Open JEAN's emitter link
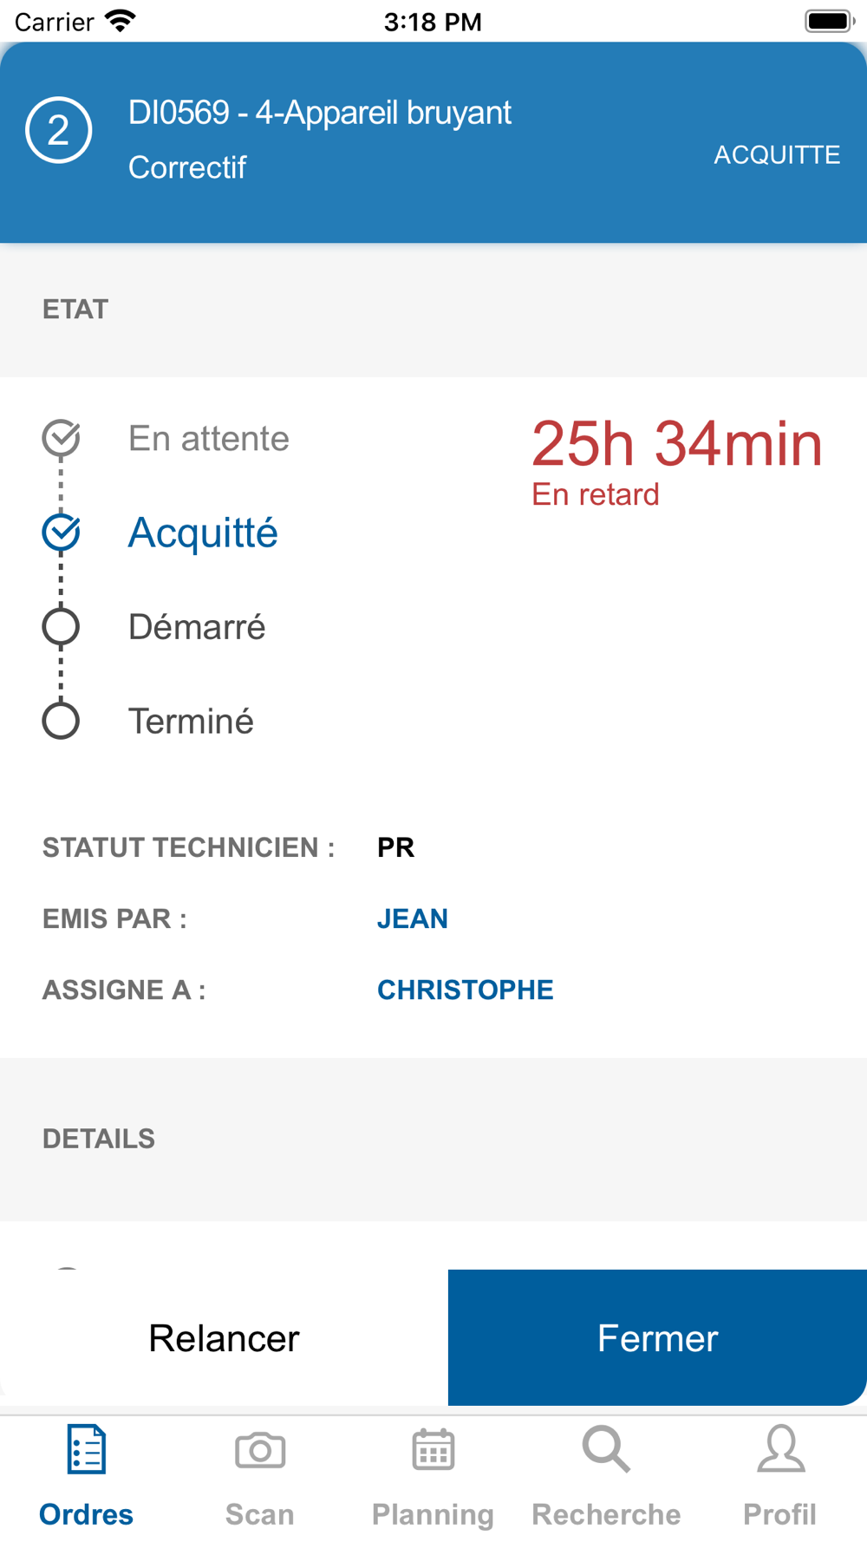867x1542 pixels. pyautogui.click(x=413, y=918)
